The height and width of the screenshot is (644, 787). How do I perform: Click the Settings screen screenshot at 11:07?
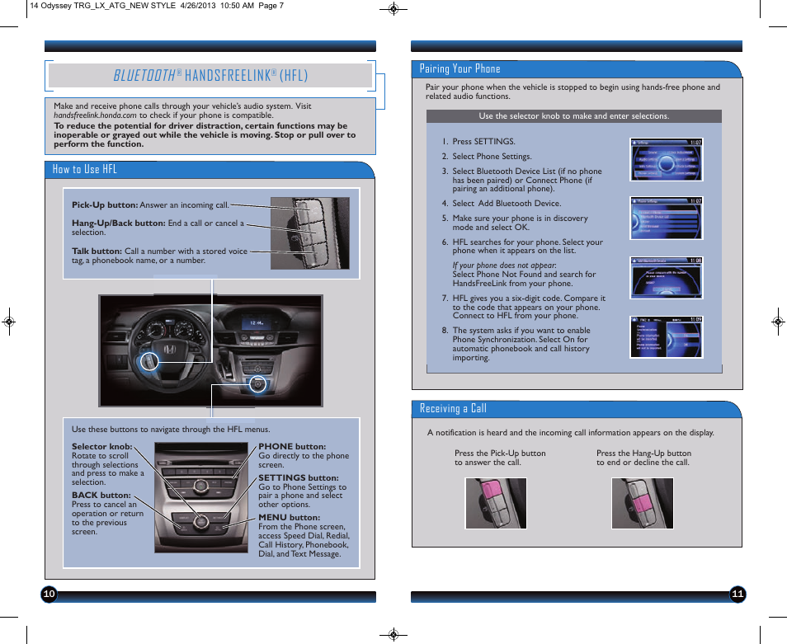(666, 159)
